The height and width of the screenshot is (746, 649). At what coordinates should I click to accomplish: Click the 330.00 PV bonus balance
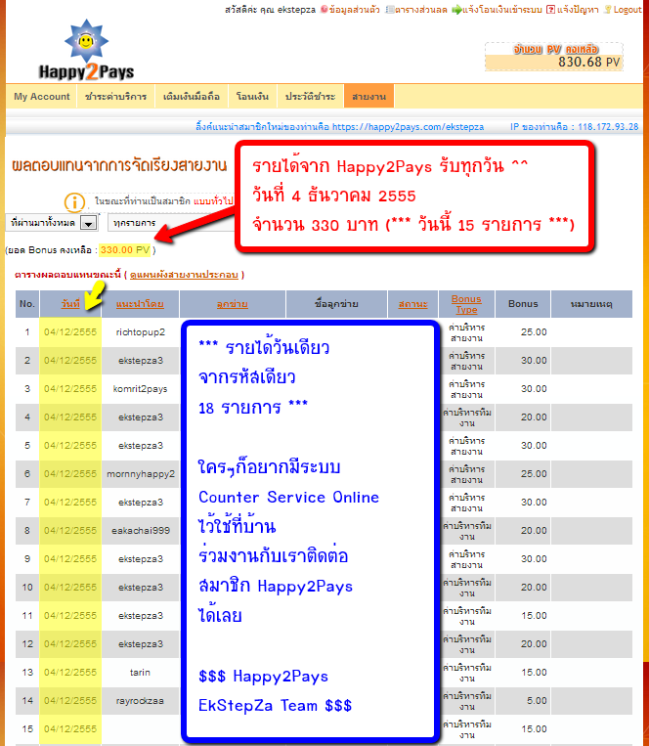125,250
